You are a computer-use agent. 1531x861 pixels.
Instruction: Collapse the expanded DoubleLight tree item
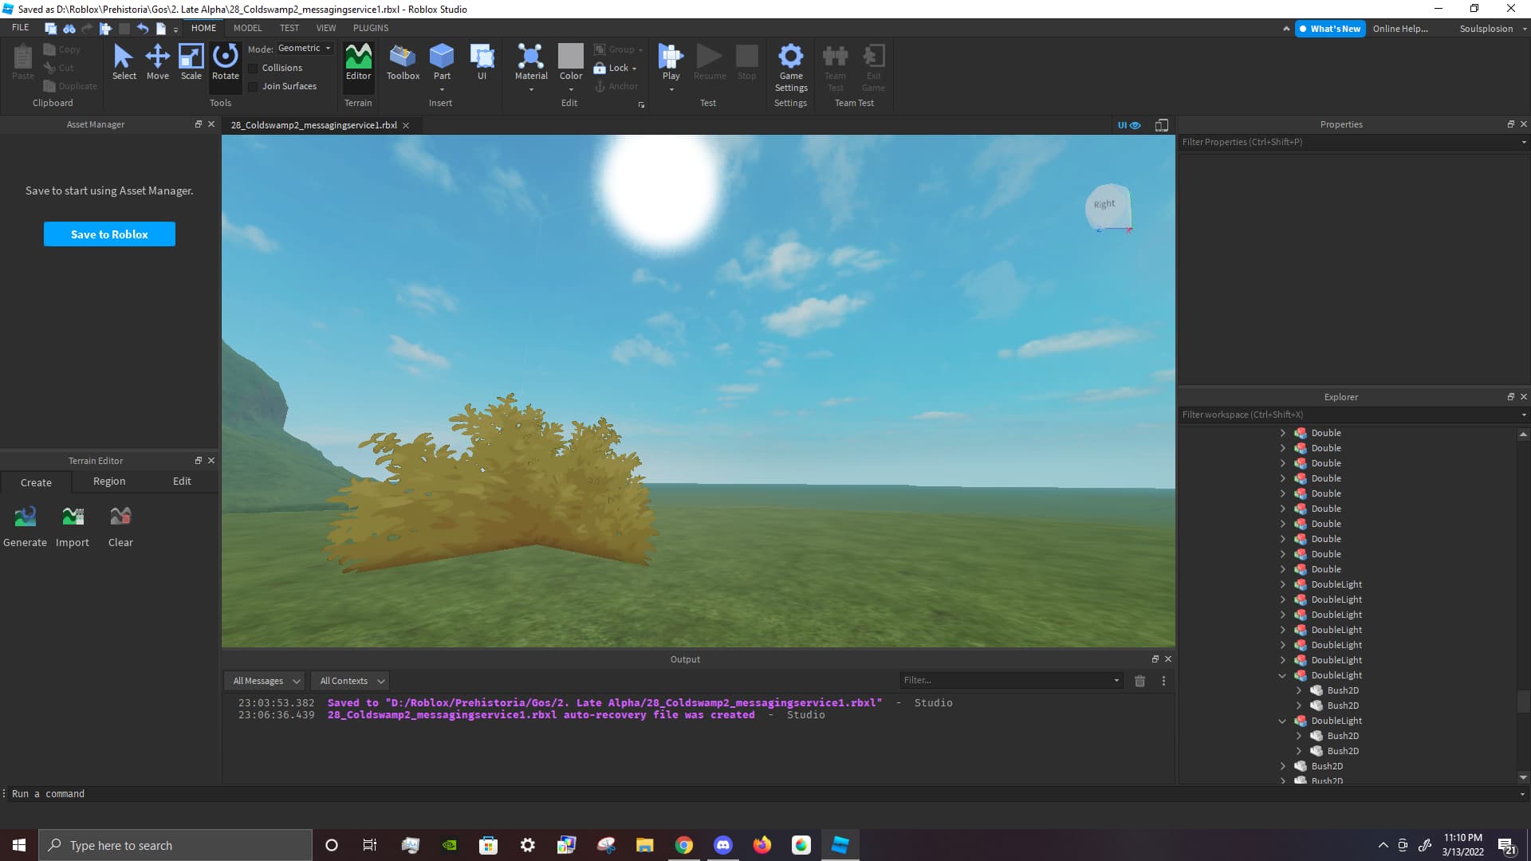click(1282, 676)
